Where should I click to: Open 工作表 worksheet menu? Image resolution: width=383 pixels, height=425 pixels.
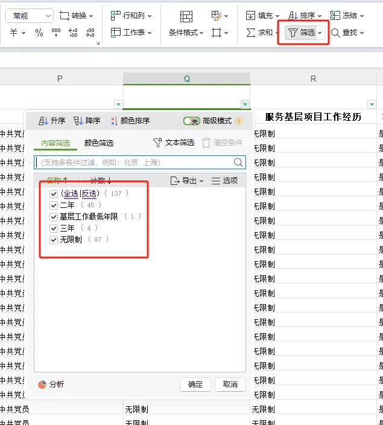point(131,33)
